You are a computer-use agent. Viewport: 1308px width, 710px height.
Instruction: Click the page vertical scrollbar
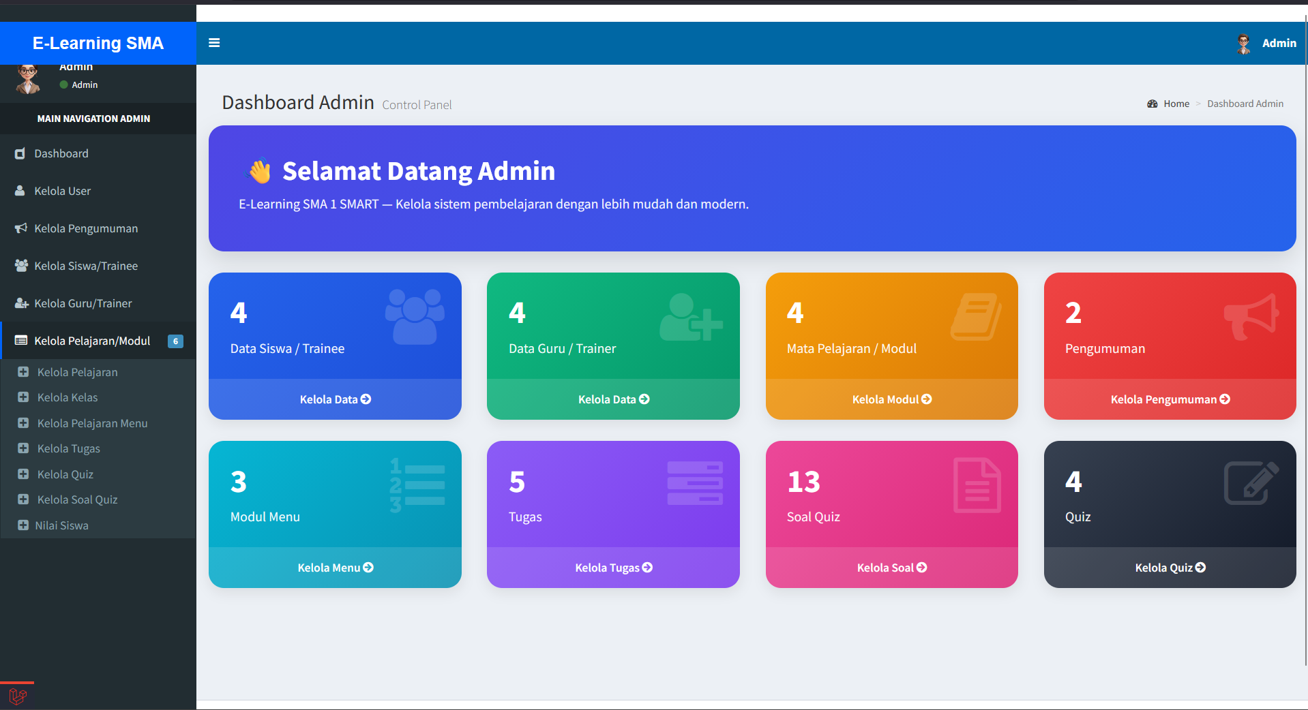coord(1306,341)
